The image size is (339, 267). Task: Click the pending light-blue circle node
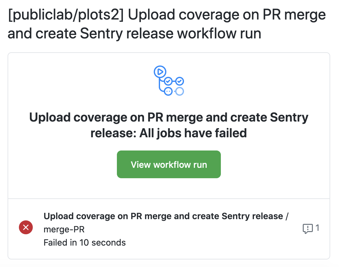pyautogui.click(x=179, y=91)
